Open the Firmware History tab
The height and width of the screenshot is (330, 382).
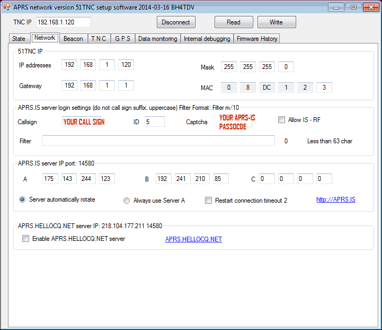click(x=256, y=39)
